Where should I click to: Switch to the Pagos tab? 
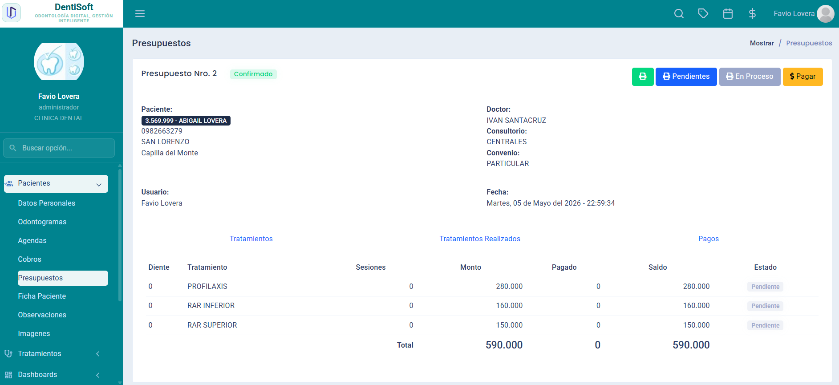pyautogui.click(x=709, y=239)
